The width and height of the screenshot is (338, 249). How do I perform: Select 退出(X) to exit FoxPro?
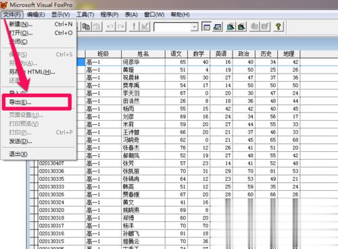click(x=39, y=154)
